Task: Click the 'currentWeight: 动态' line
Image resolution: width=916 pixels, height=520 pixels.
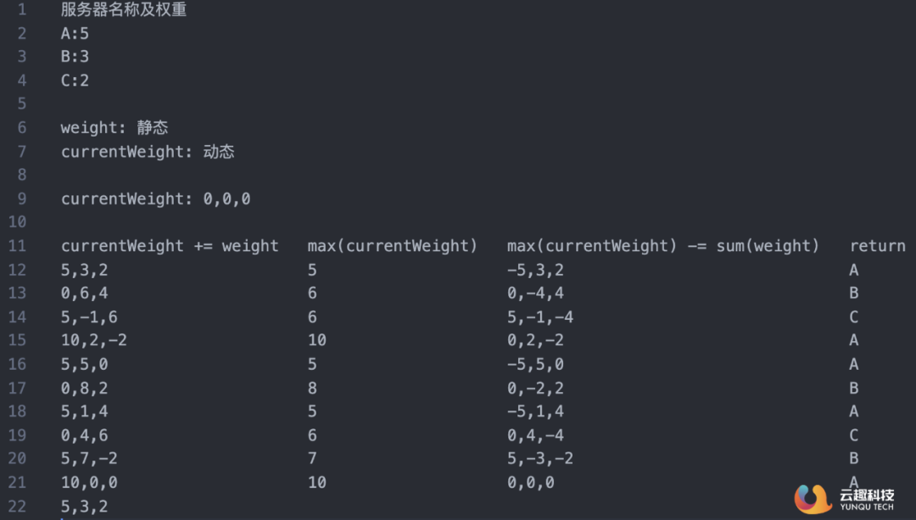Action: point(148,152)
